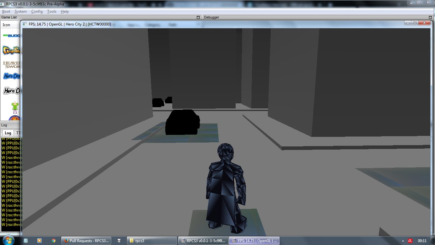Launch Google Chrome from the taskbar
The image size is (435, 245).
(53, 241)
